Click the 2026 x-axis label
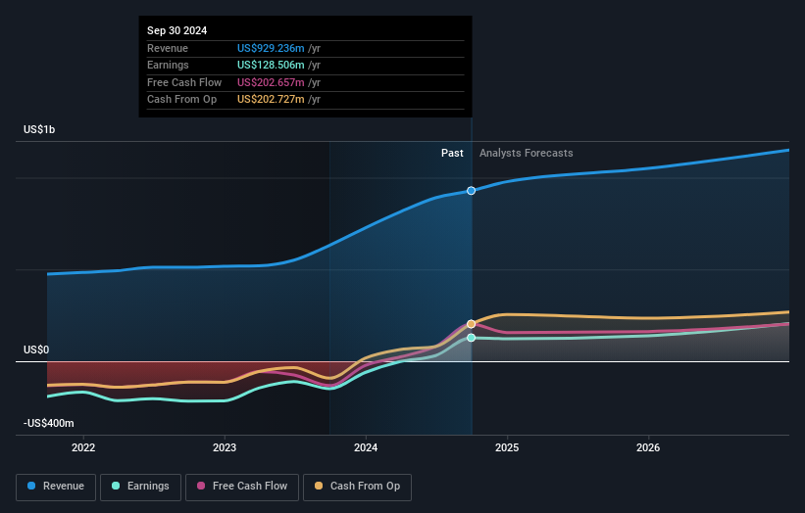The image size is (805, 513). 648,448
